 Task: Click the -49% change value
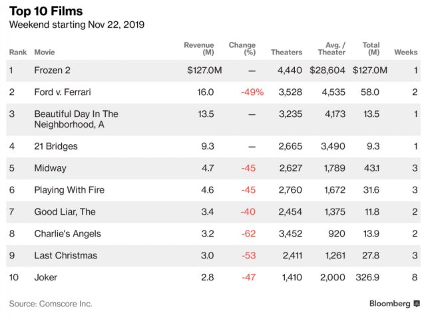[x=252, y=92]
